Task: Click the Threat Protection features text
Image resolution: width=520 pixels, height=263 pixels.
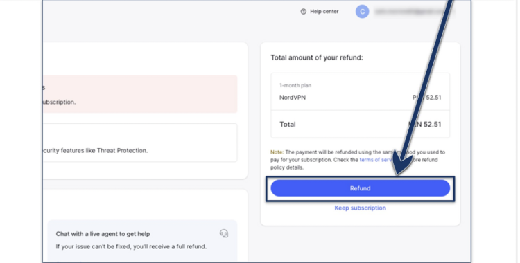Action: pyautogui.click(x=96, y=151)
